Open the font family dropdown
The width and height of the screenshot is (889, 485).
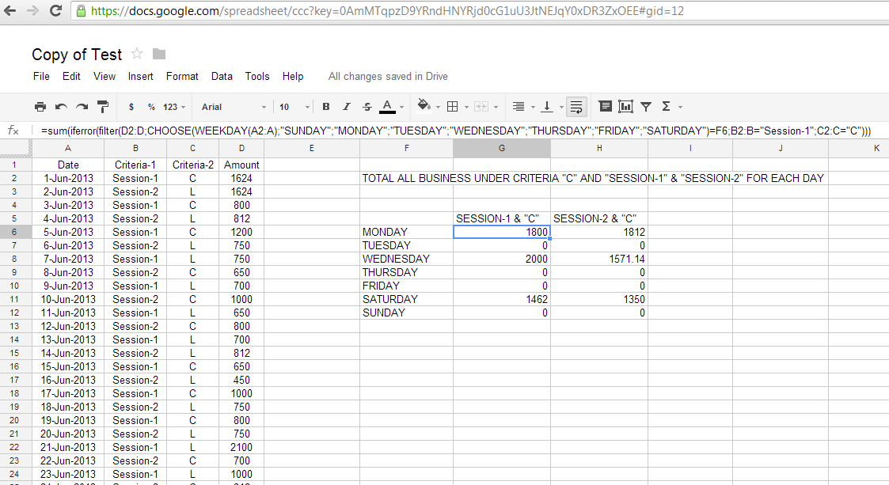click(233, 106)
